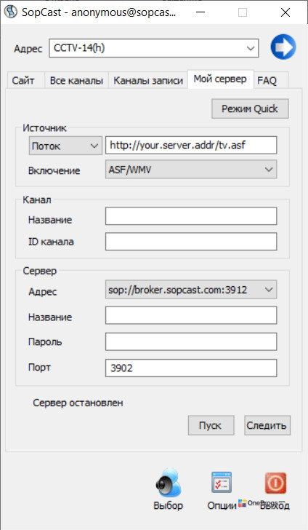Click the blue arrow Go button
Screen dimensions: 308x530
point(283,47)
